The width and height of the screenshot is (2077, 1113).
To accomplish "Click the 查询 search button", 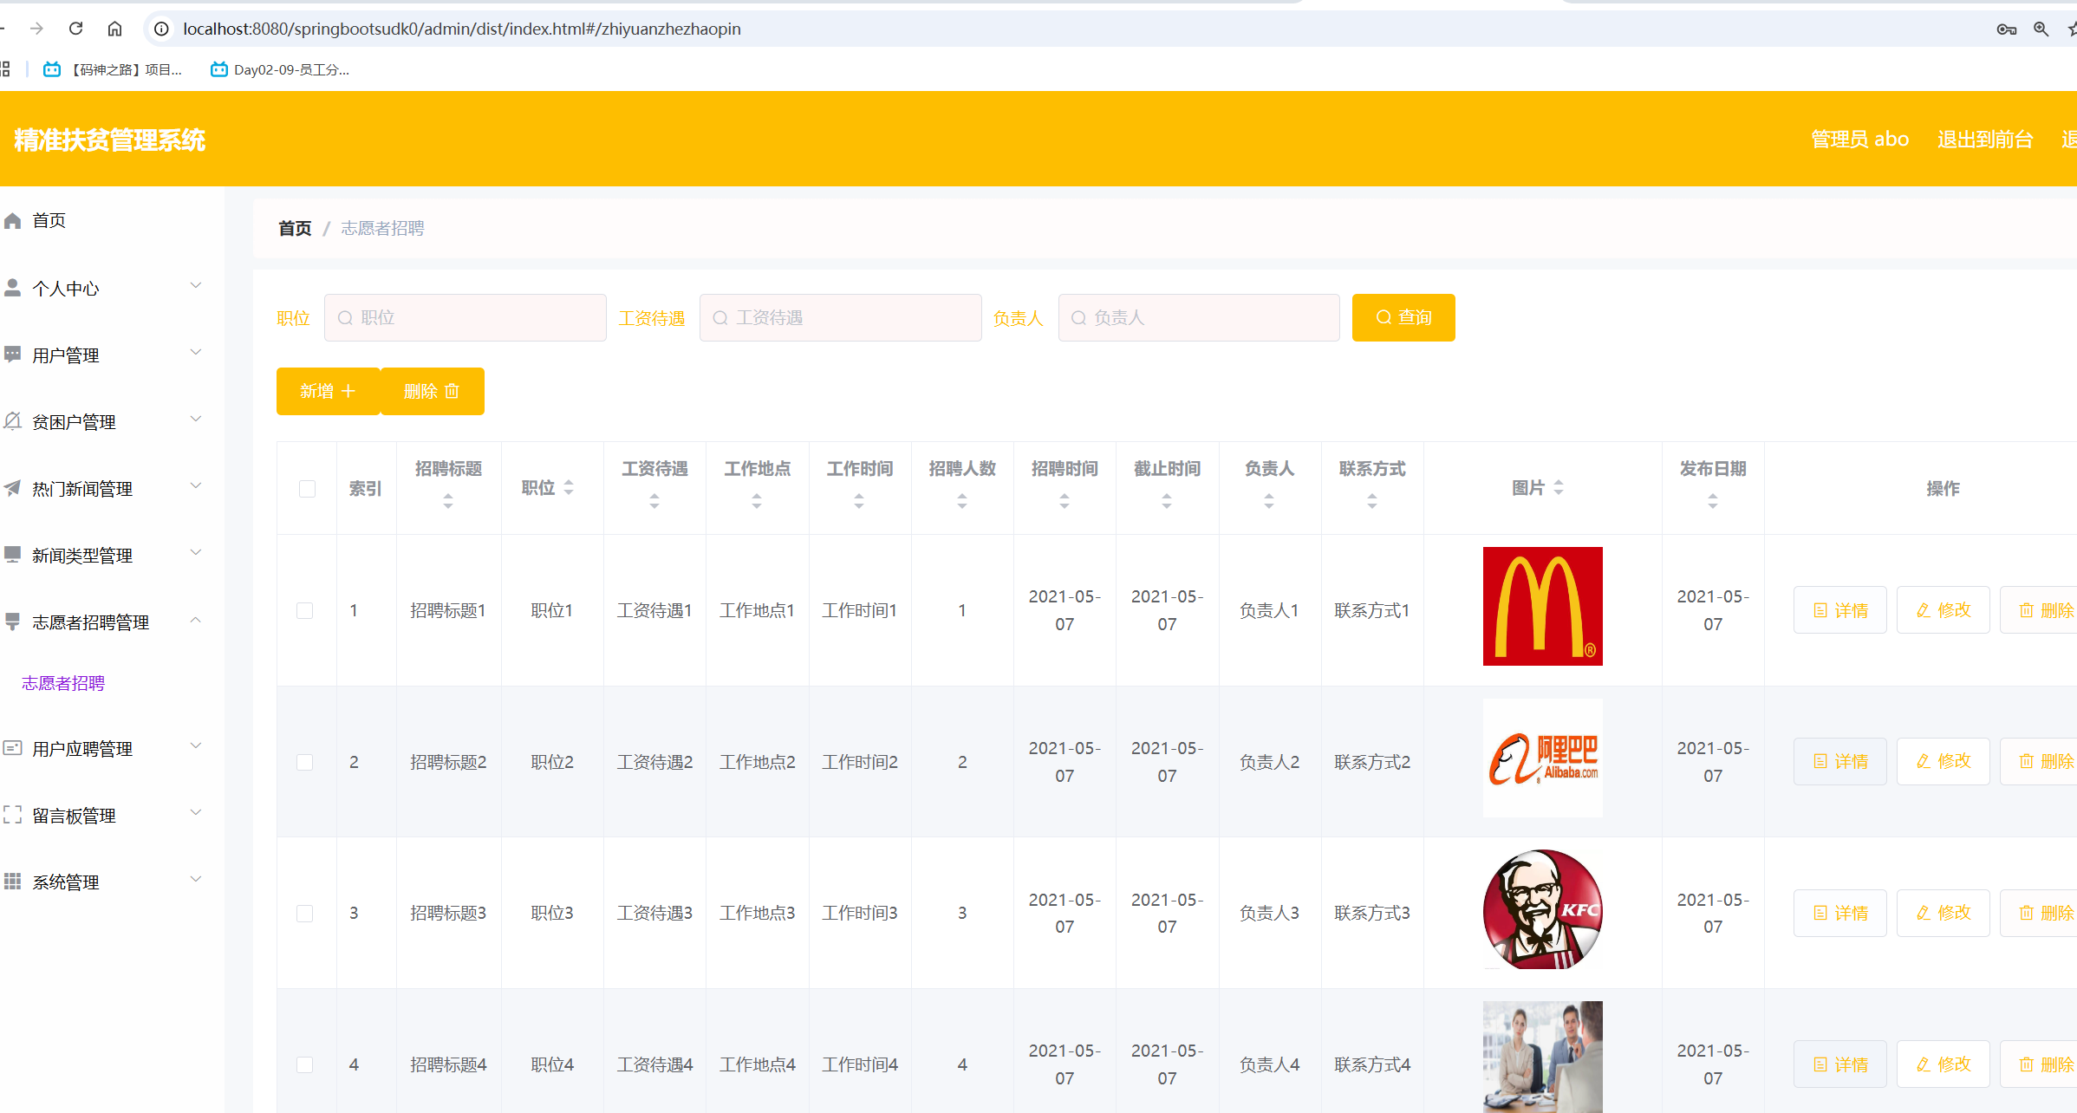I will tap(1403, 317).
